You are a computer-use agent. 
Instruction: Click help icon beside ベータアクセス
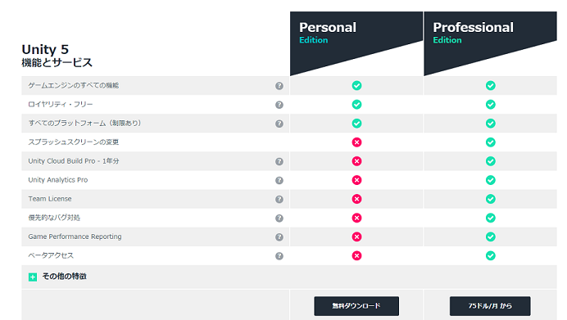tap(279, 255)
